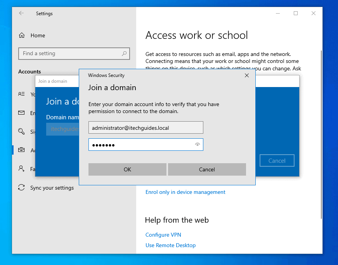
Task: Click the administrator username field
Action: 146,127
